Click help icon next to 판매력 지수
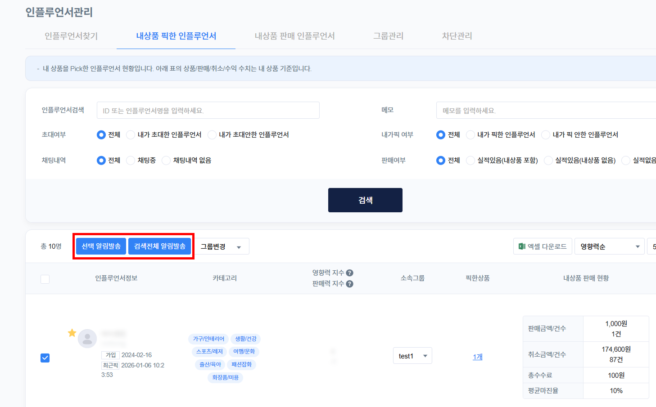 coord(350,284)
